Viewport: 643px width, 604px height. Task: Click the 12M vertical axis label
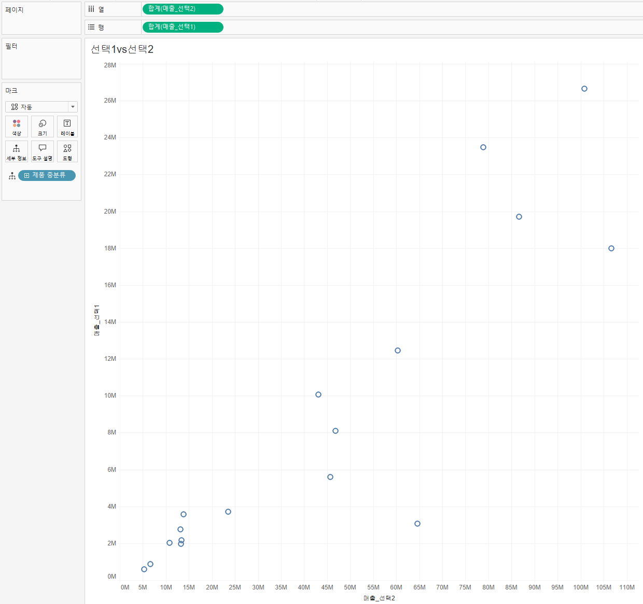click(x=110, y=359)
